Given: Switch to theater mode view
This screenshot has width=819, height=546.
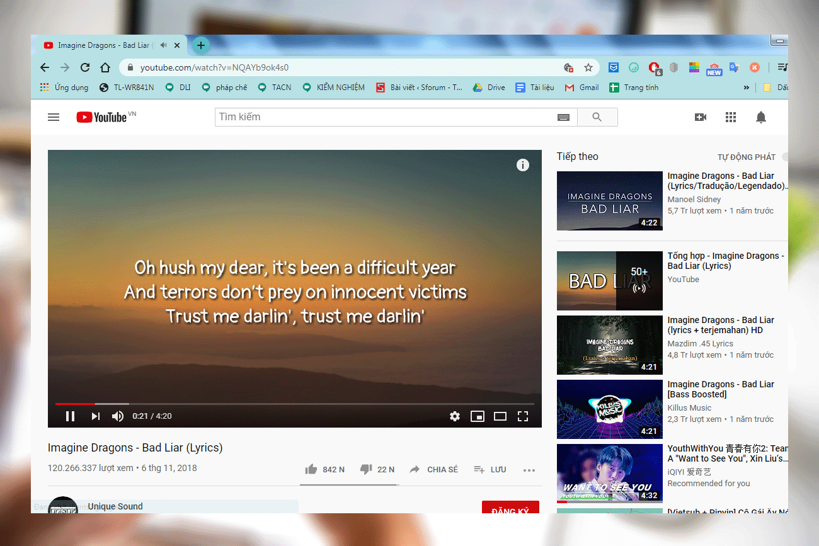Looking at the screenshot, I should click(x=500, y=416).
